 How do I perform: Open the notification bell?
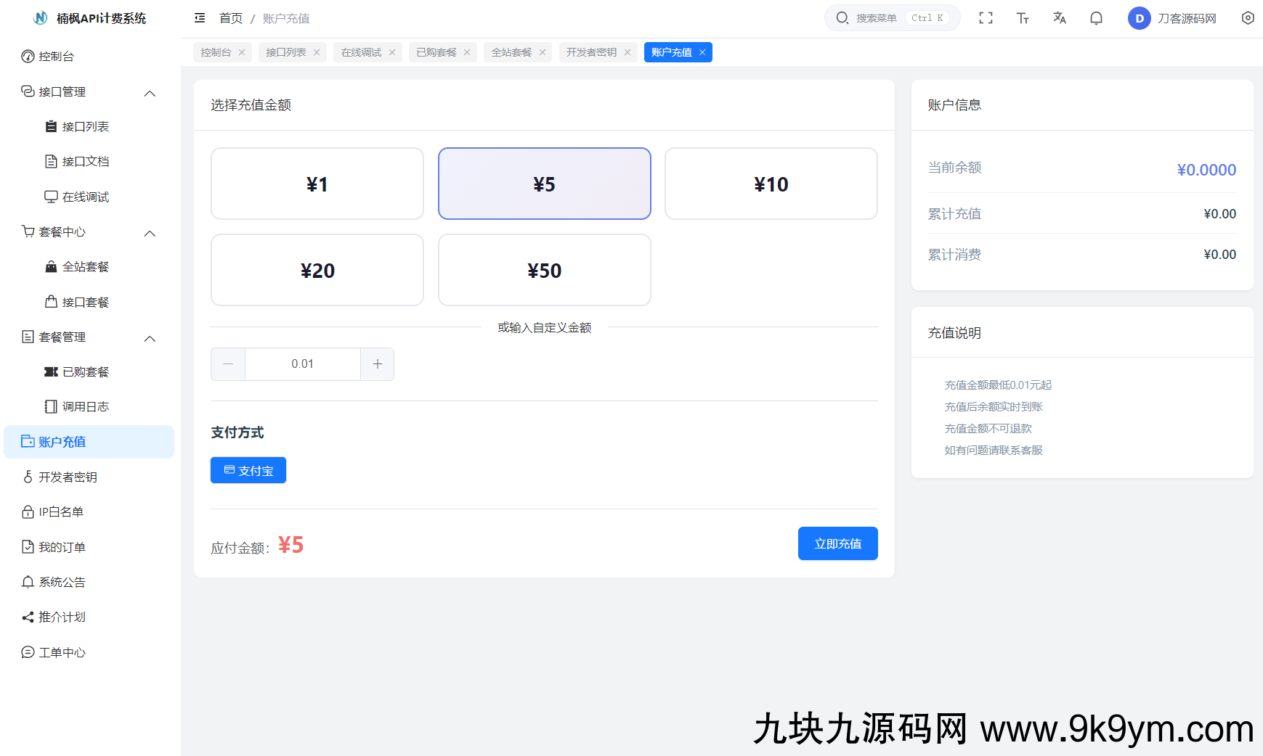(x=1096, y=18)
